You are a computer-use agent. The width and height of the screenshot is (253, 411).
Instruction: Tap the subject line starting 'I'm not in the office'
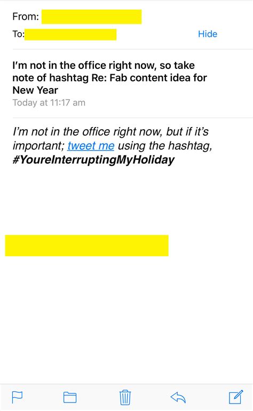[x=109, y=77]
